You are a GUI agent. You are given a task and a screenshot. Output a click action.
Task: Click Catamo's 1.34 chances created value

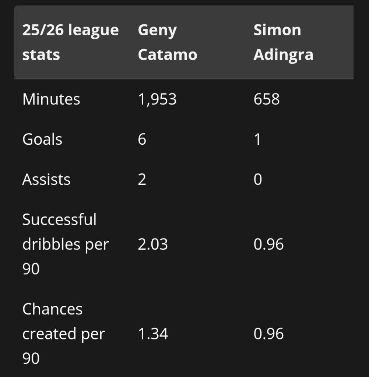coord(153,334)
